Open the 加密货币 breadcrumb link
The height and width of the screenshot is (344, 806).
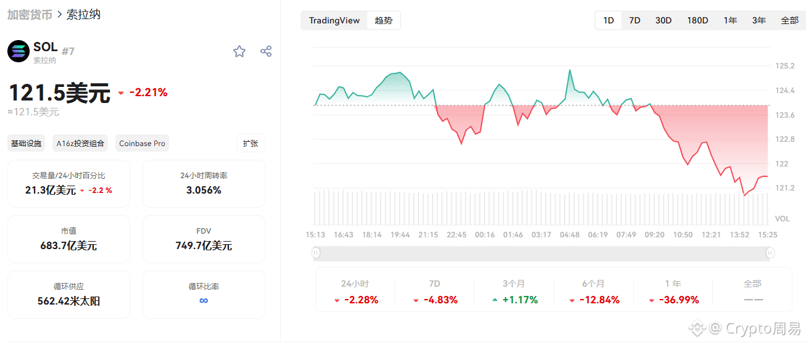coord(30,14)
